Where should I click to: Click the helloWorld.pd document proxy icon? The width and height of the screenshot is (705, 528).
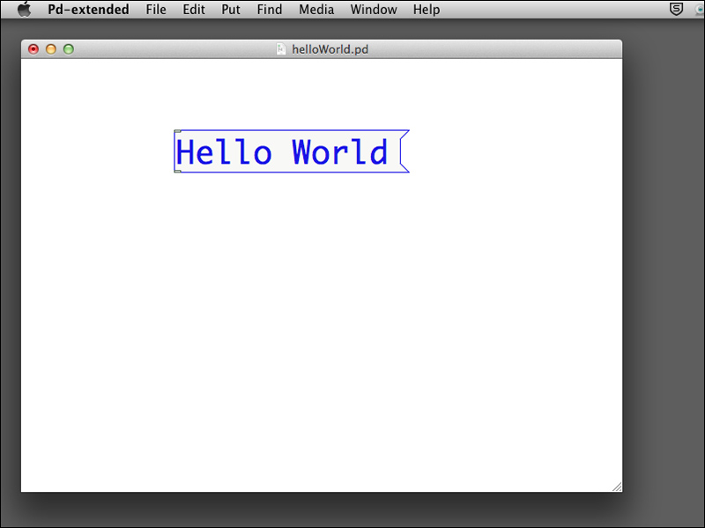pyautogui.click(x=281, y=49)
